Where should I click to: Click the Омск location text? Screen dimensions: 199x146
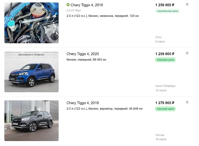(x=159, y=37)
